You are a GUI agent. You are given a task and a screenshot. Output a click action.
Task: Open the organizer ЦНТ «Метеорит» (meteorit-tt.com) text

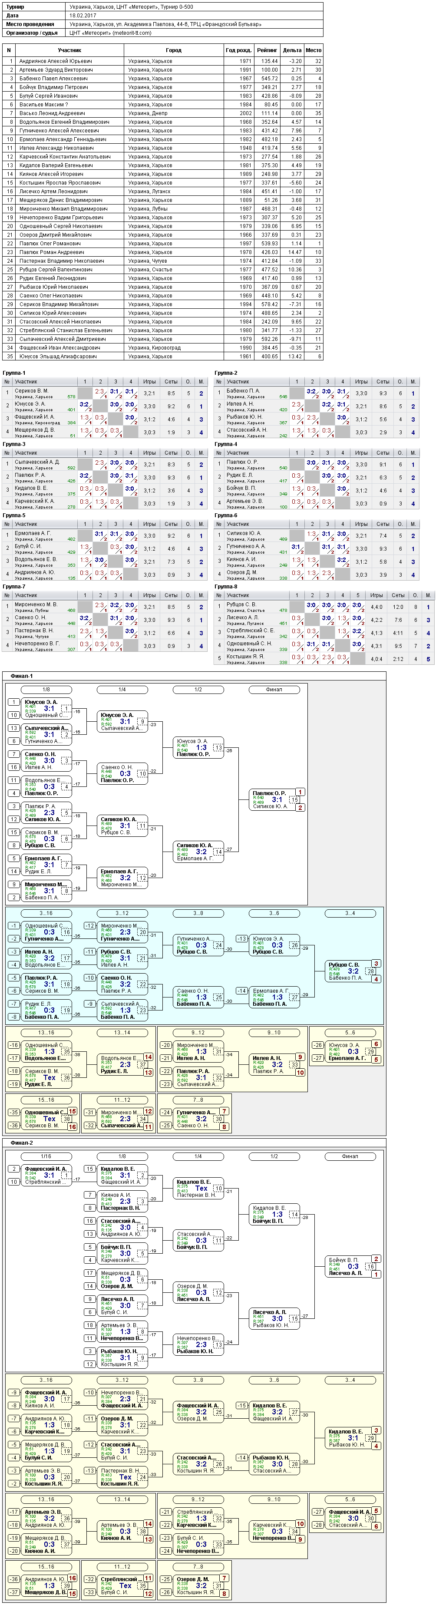coord(110,33)
